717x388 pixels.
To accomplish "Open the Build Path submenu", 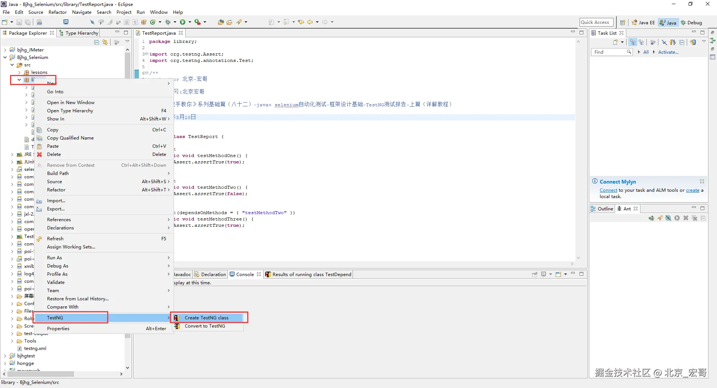I will (104, 173).
